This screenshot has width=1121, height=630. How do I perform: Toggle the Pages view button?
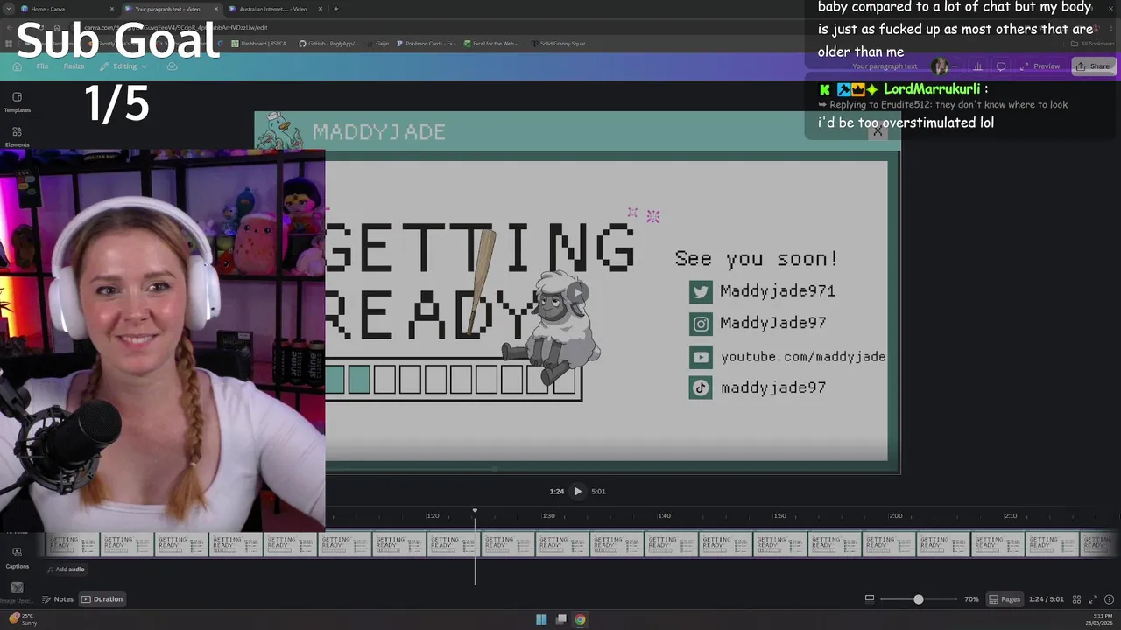1005,599
